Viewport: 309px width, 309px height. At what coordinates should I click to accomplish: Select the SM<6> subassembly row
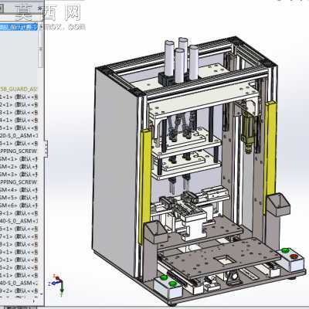[x=19, y=205]
